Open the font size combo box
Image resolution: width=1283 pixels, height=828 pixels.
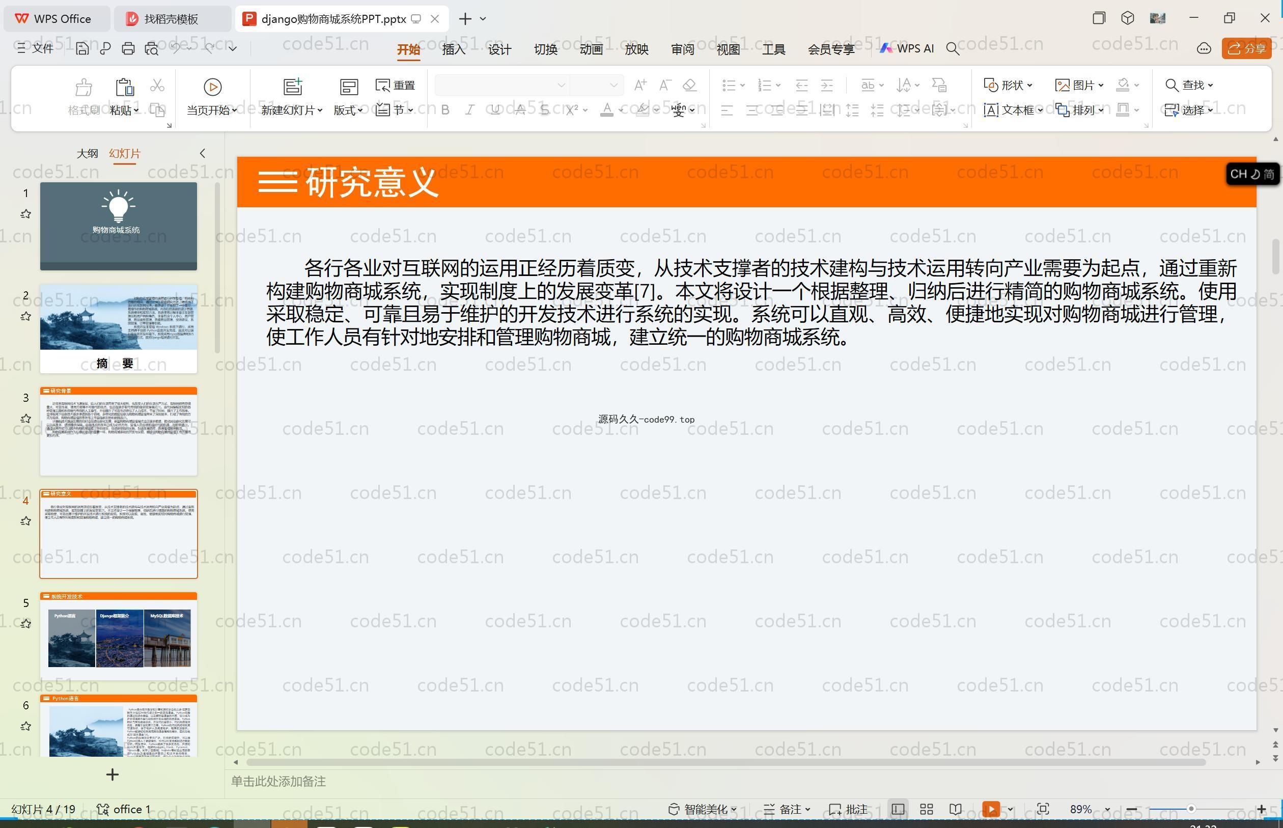coord(597,85)
